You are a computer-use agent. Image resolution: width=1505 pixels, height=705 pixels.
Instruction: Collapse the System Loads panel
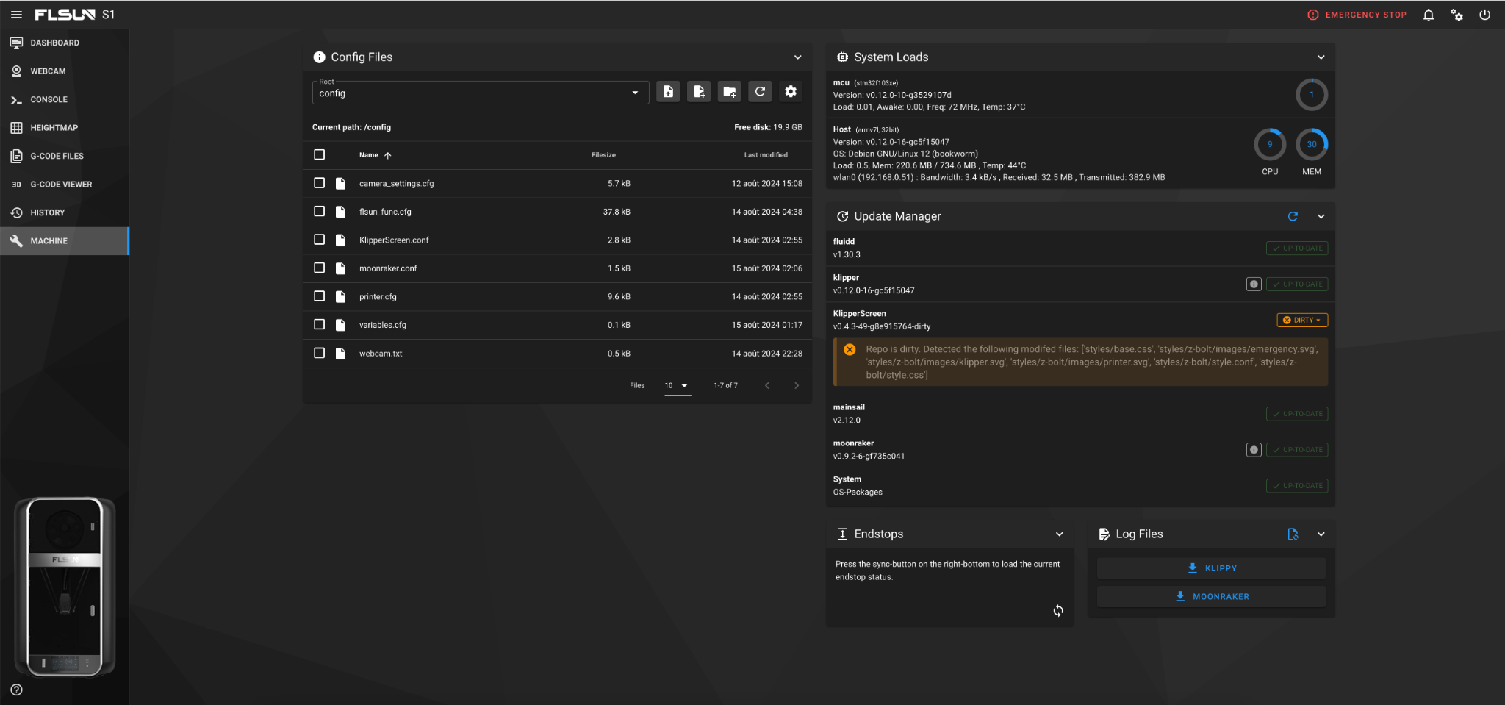1321,57
